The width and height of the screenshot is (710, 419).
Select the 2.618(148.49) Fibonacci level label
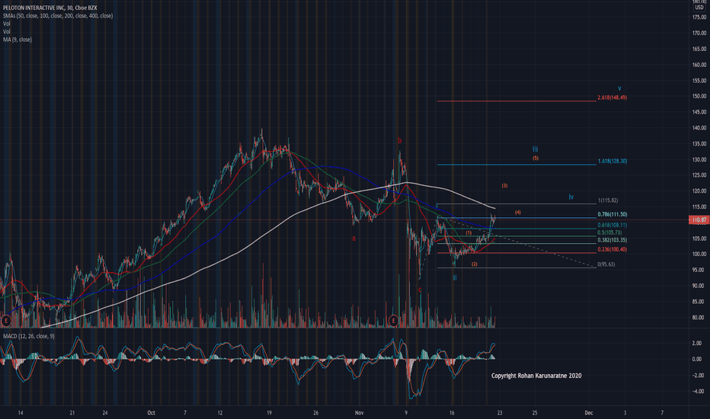(612, 98)
